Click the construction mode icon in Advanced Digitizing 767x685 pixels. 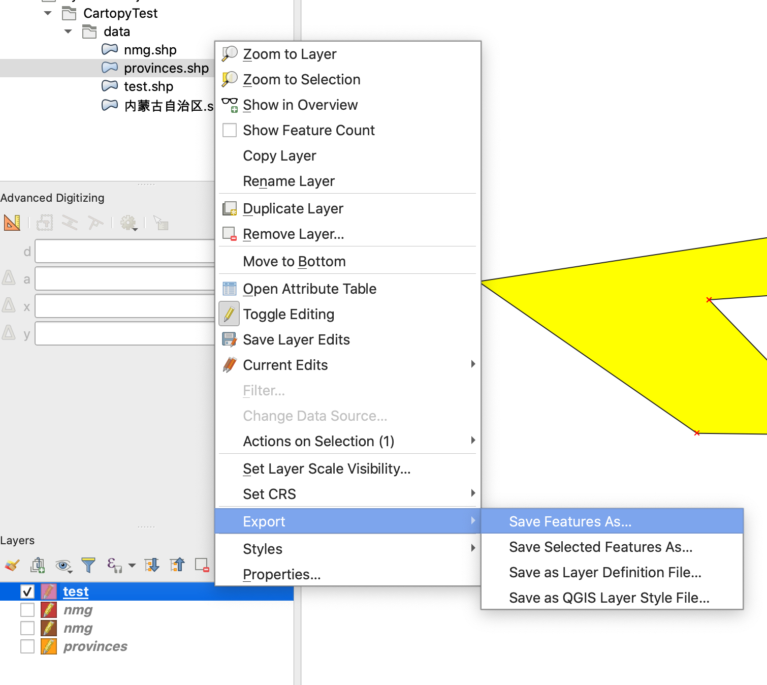pos(45,223)
